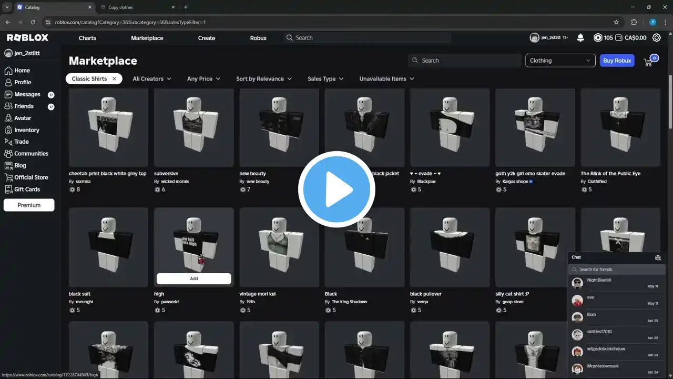
Task: Open the shopping cart icon
Action: 648,62
